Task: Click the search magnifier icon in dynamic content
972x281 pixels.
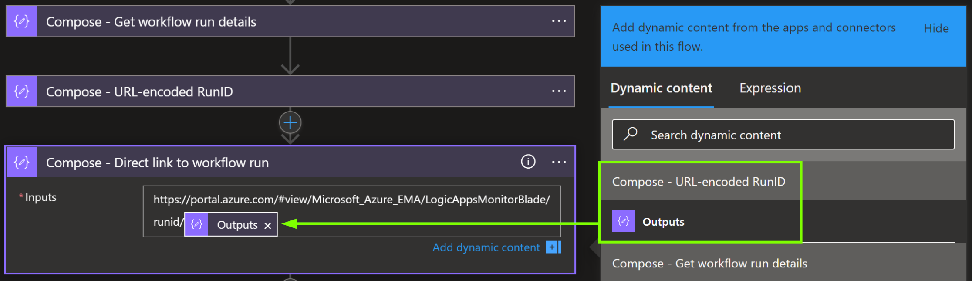Action: pos(631,134)
